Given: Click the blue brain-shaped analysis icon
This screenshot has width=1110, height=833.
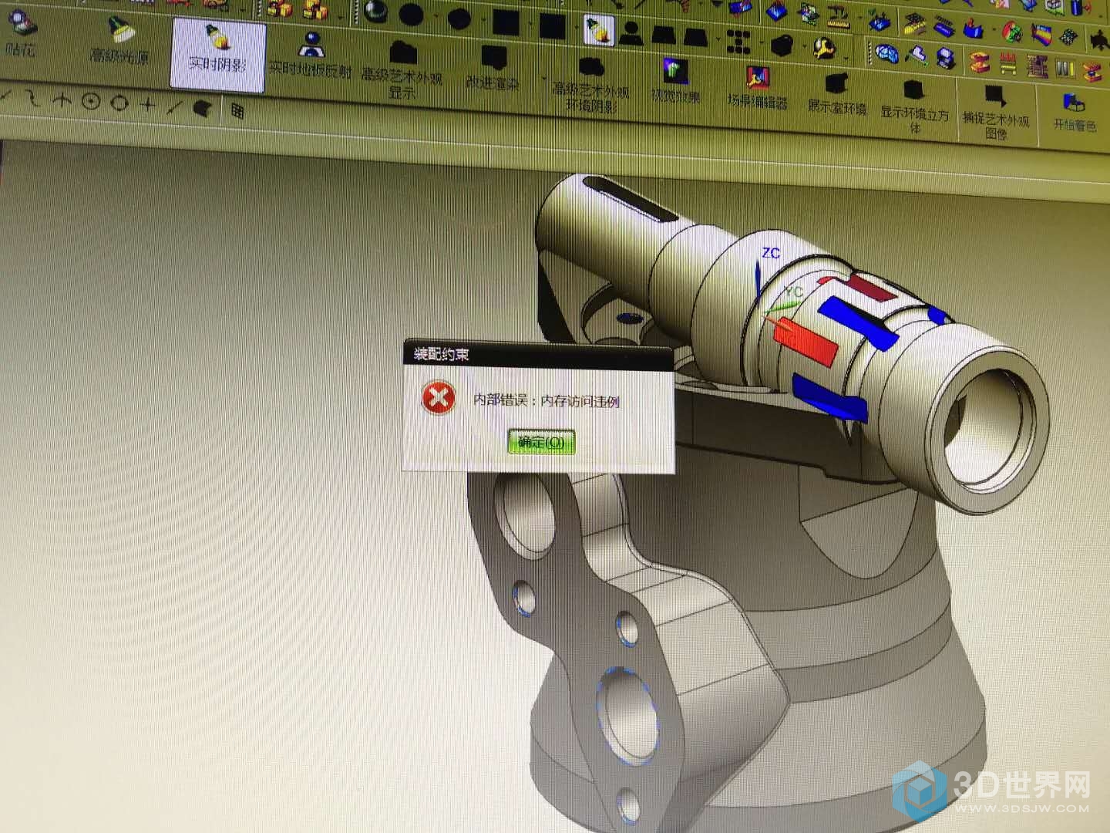Looking at the screenshot, I should tap(888, 53).
